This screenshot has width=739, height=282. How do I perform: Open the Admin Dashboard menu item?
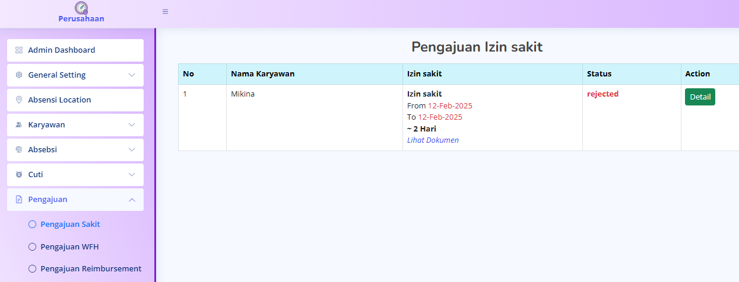pos(62,50)
